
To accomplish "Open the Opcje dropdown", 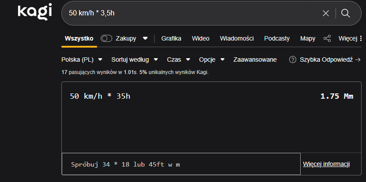I will [x=212, y=59].
